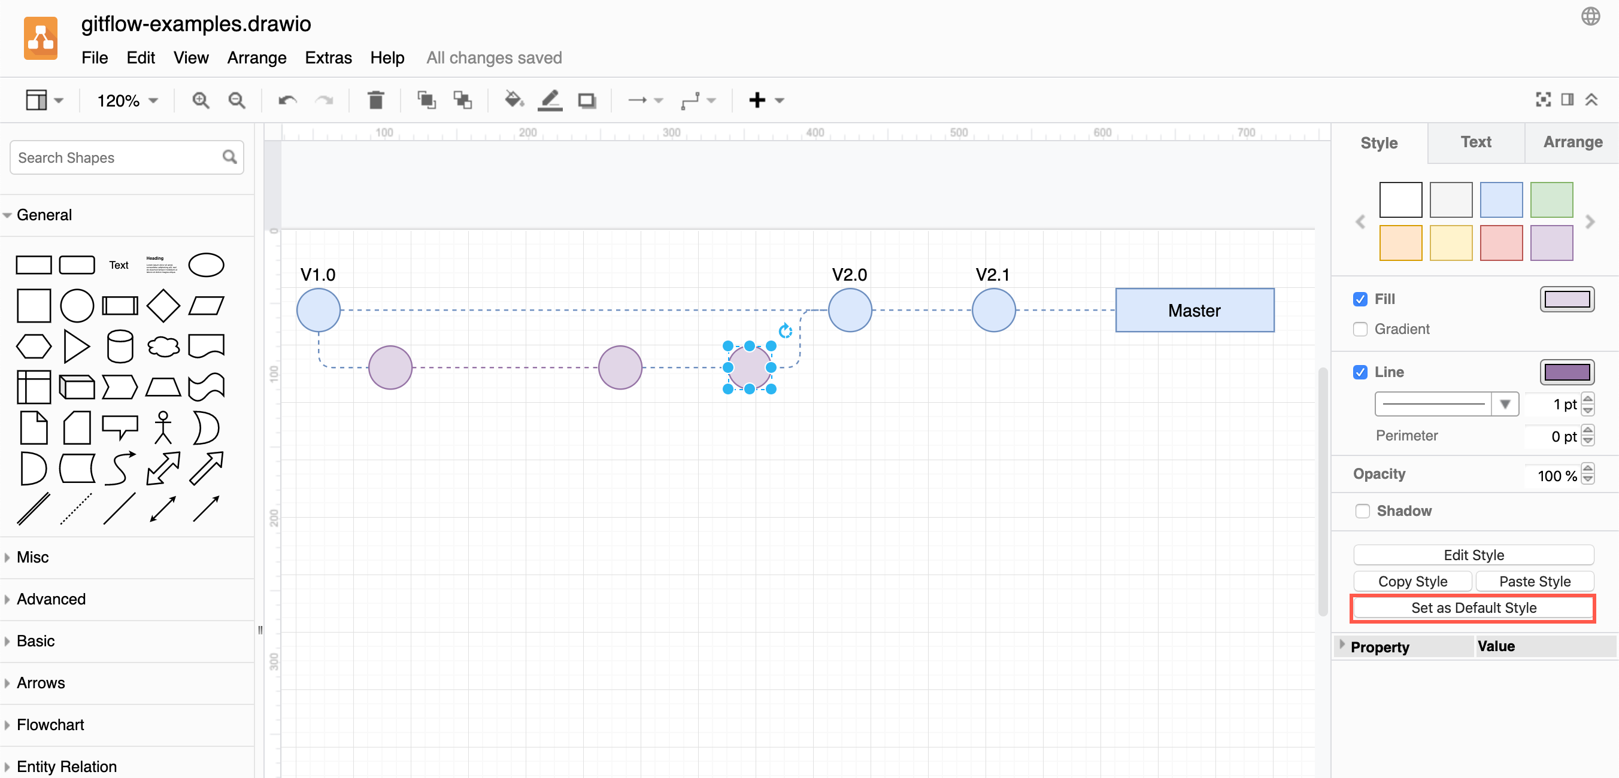Enable the Shadow checkbox in Style panel
Image resolution: width=1619 pixels, height=778 pixels.
(x=1362, y=511)
